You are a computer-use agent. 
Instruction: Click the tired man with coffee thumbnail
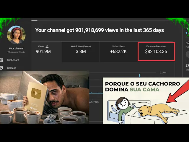[45, 98]
